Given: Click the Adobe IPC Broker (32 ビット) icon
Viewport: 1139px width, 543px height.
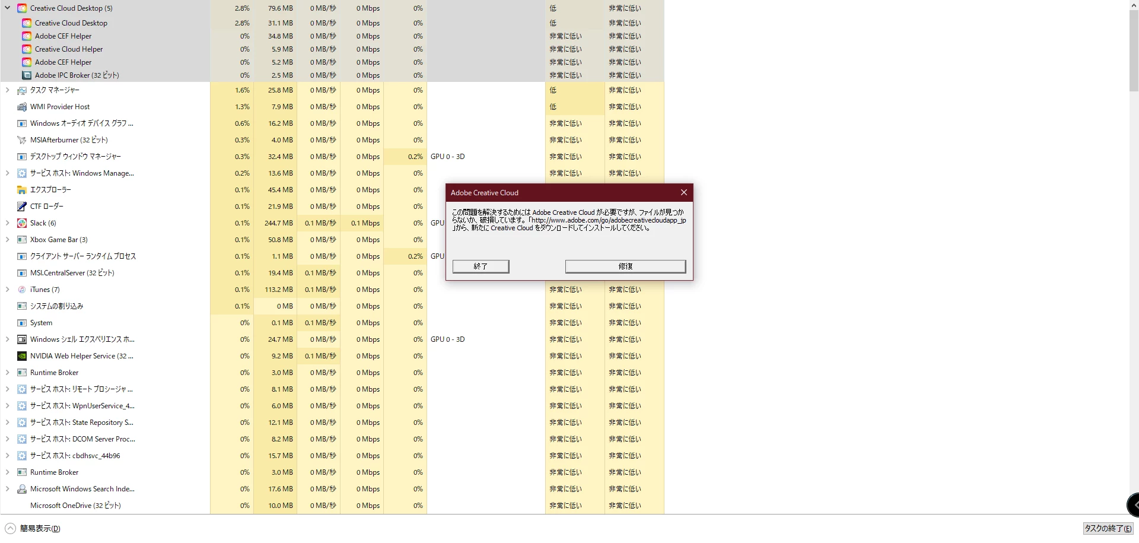Looking at the screenshot, I should pos(27,75).
